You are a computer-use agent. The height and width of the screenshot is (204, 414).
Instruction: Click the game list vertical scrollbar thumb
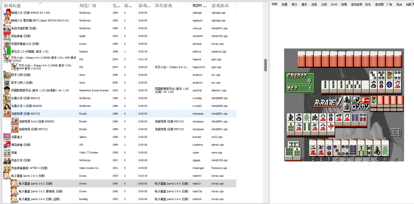(266, 65)
